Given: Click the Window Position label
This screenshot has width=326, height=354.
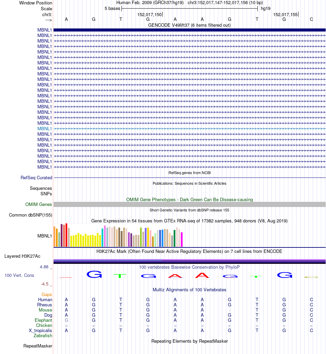Looking at the screenshot, I should point(35,3).
